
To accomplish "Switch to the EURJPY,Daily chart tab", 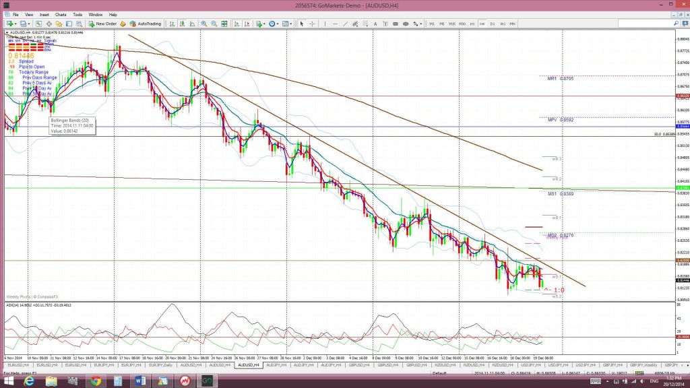I will click(x=160, y=365).
